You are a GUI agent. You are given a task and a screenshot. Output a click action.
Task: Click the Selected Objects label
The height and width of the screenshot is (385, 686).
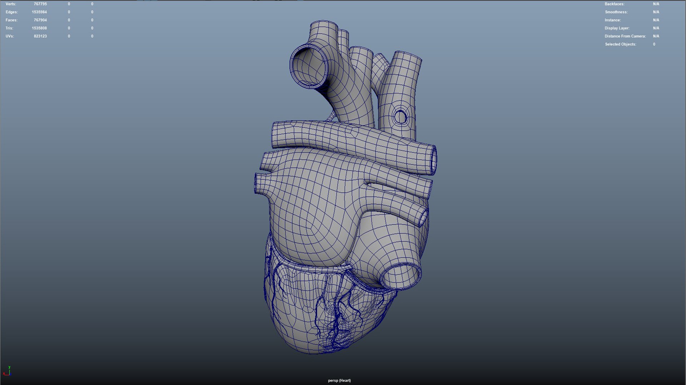pos(621,45)
